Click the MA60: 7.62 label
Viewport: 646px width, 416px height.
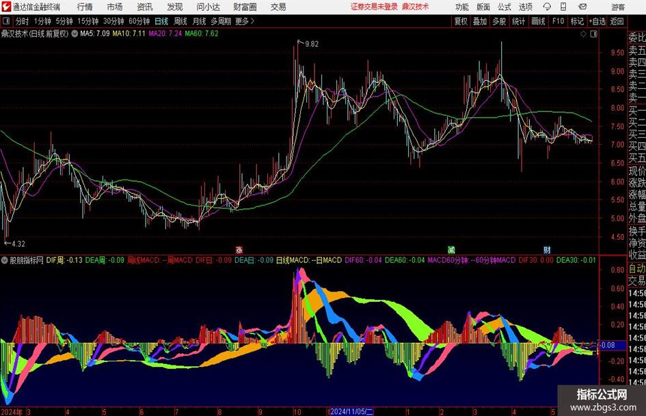point(202,33)
